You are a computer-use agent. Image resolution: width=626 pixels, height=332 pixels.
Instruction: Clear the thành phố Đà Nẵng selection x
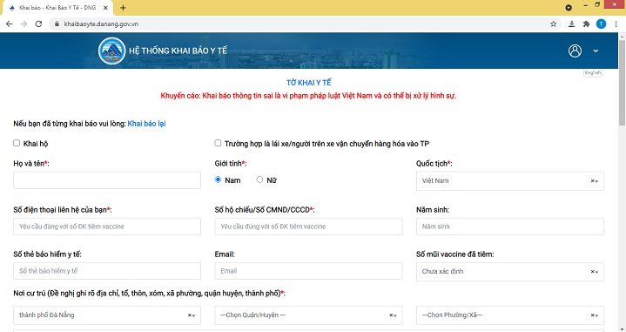coord(190,315)
